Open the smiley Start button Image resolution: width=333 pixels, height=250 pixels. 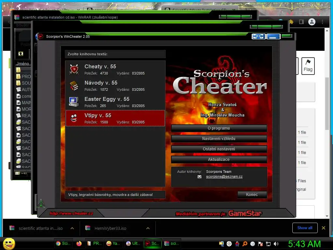tap(9, 243)
